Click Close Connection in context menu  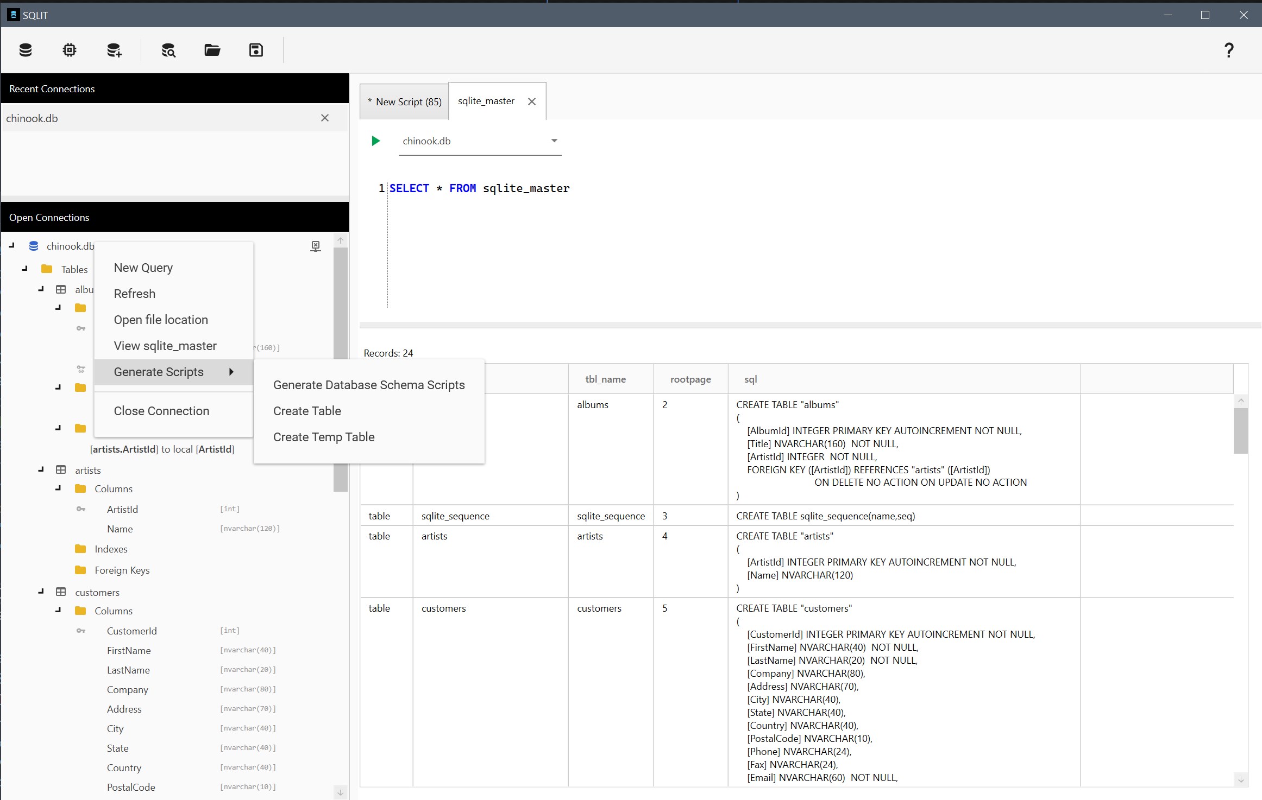tap(161, 411)
